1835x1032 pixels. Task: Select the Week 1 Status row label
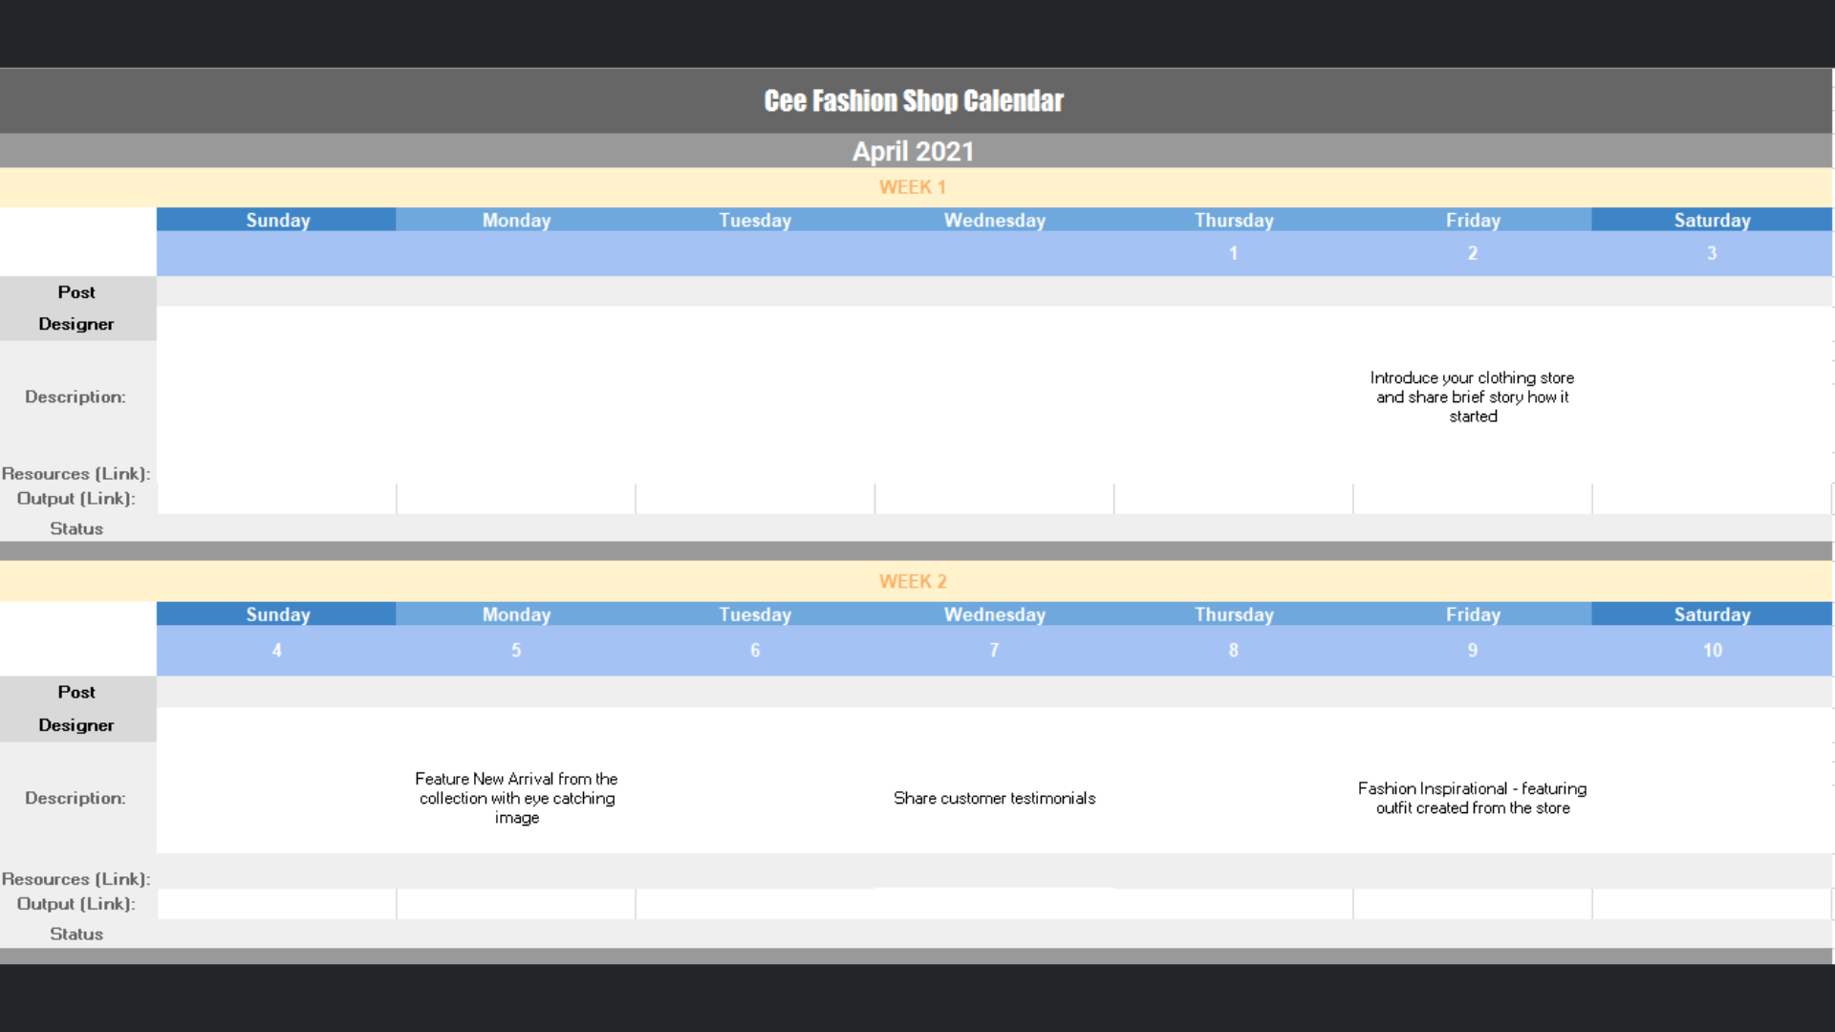76,528
